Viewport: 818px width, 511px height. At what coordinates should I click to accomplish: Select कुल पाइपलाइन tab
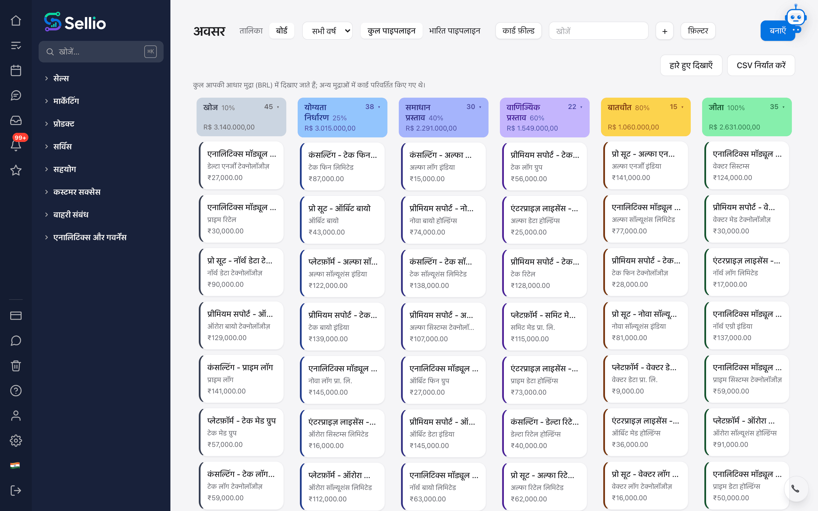click(391, 31)
